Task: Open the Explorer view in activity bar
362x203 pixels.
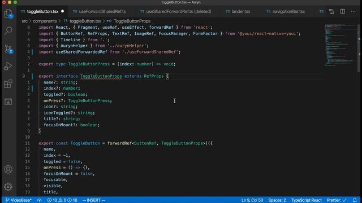Action: click(8, 14)
